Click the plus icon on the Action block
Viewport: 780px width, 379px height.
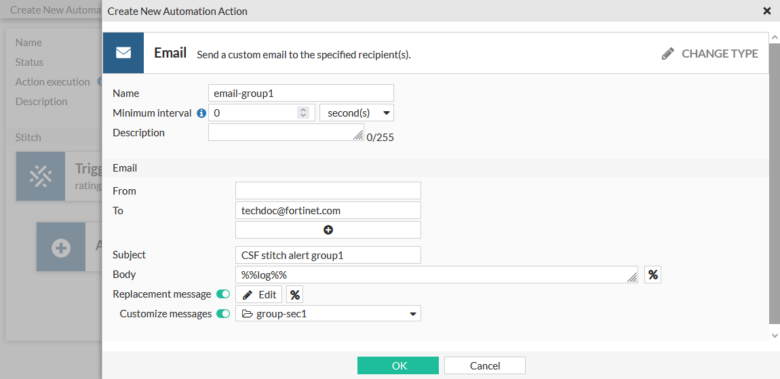tap(61, 247)
